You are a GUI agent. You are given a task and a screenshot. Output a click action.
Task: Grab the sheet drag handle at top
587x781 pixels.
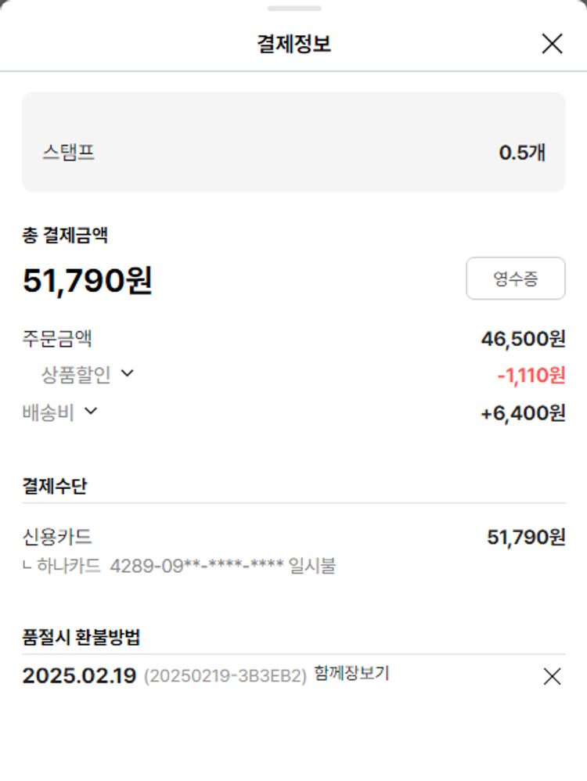point(293,9)
